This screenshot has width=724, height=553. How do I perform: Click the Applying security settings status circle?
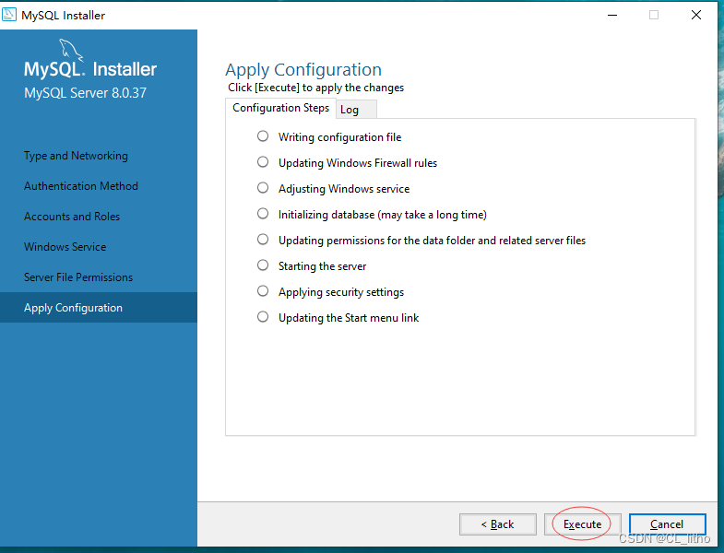[263, 291]
